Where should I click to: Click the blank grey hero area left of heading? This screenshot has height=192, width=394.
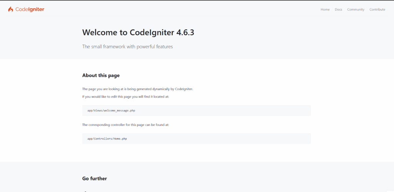point(38,38)
